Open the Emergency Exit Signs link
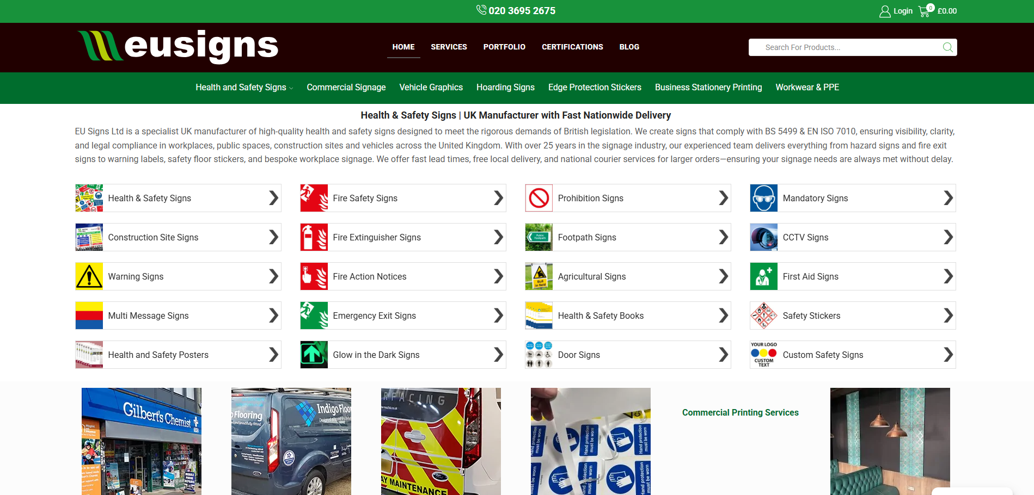The image size is (1034, 495). (374, 315)
